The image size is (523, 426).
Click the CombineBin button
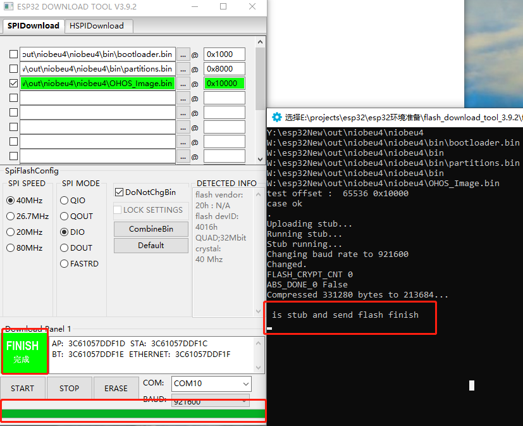tap(151, 229)
